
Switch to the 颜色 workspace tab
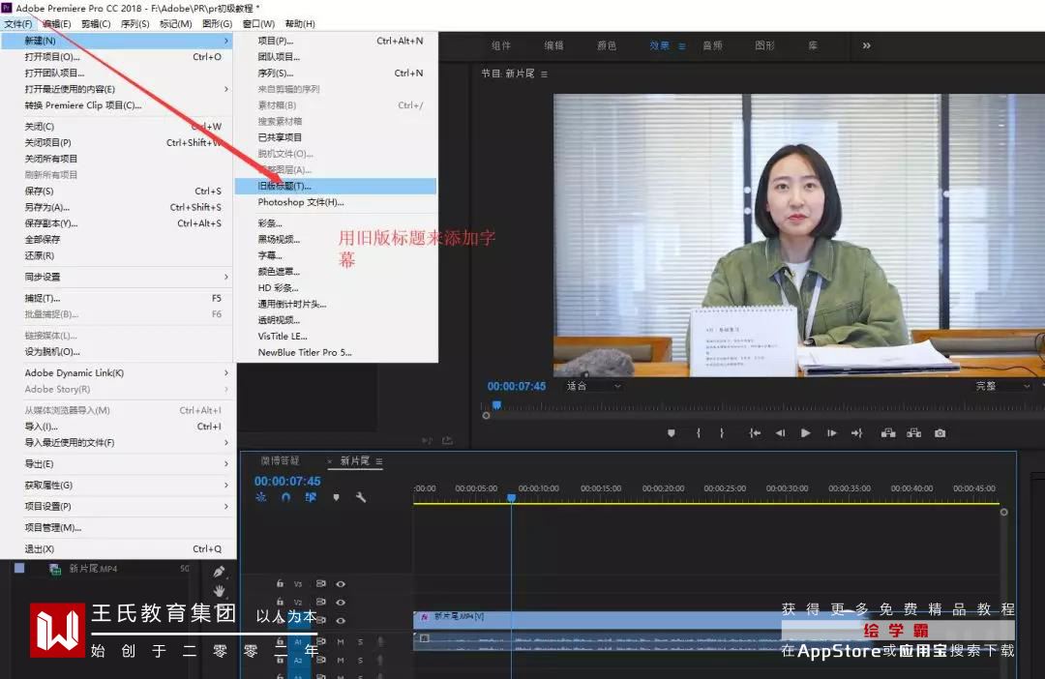tap(607, 46)
